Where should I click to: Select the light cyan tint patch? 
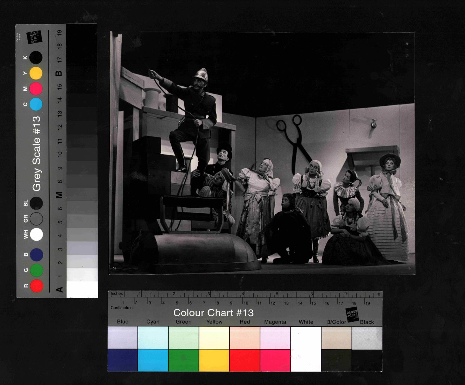(153, 338)
